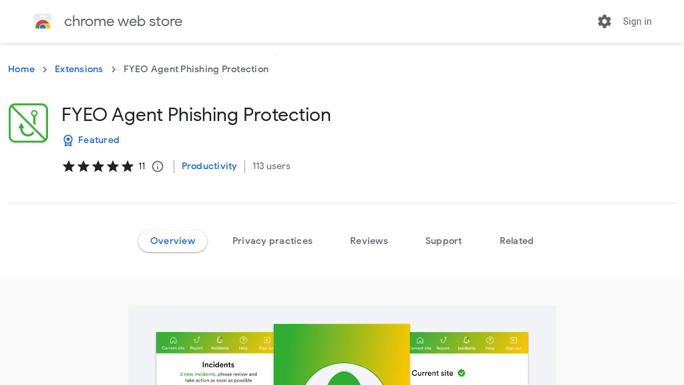Click the Report icon in the promo image
Viewport: 684px width, 385px height.
pos(196,340)
